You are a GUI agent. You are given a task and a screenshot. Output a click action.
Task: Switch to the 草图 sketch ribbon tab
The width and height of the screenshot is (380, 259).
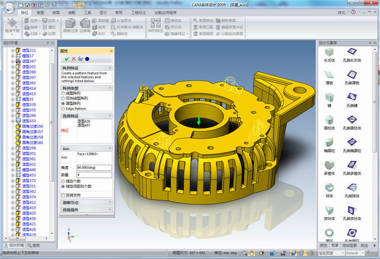click(x=41, y=13)
